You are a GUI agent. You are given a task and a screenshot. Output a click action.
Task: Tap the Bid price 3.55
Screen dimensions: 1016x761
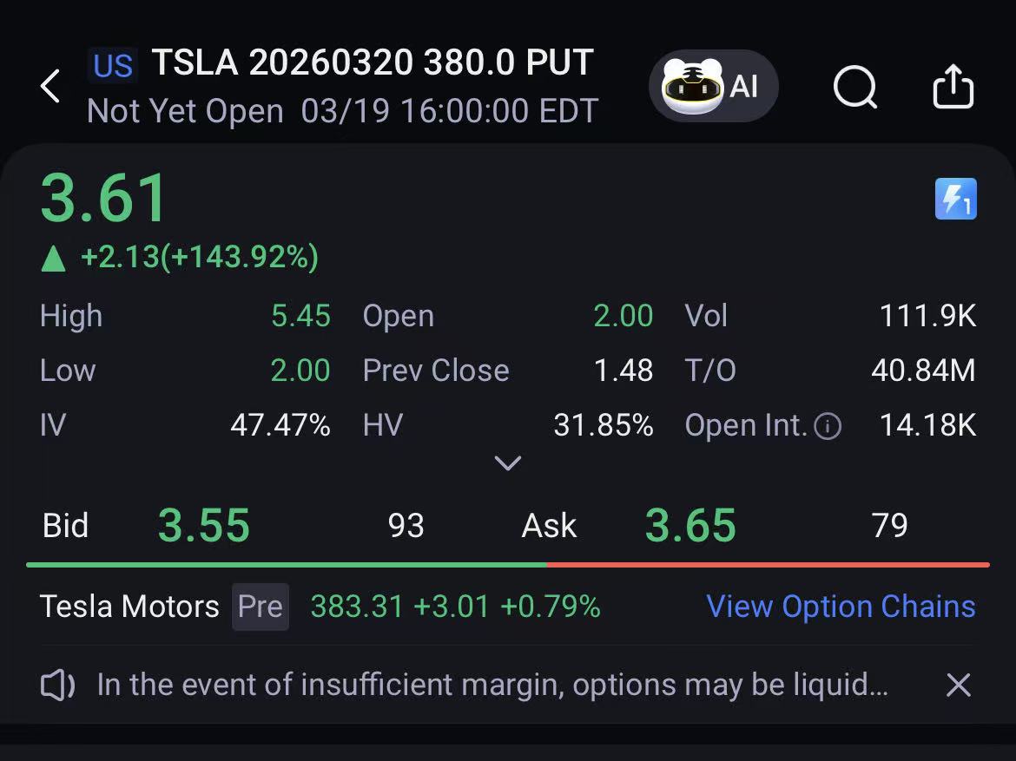[x=203, y=526]
